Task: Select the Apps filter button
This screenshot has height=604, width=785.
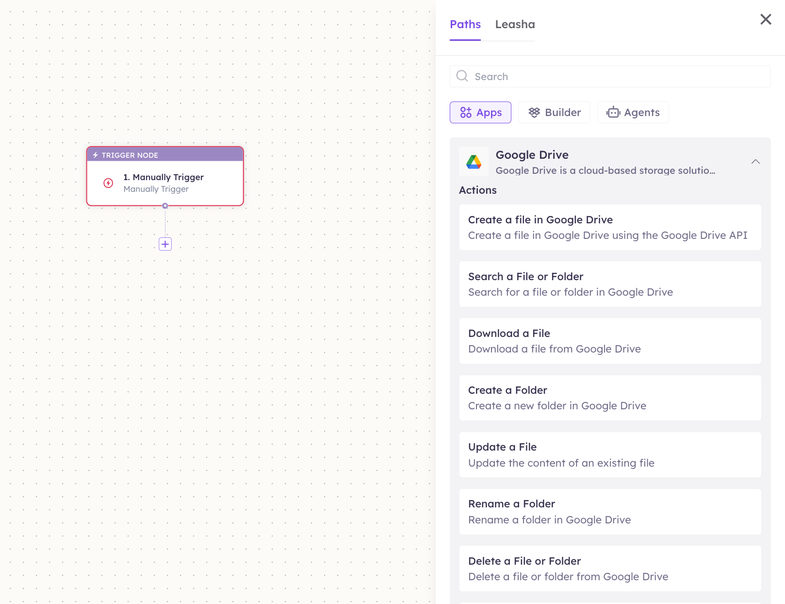Action: click(480, 113)
